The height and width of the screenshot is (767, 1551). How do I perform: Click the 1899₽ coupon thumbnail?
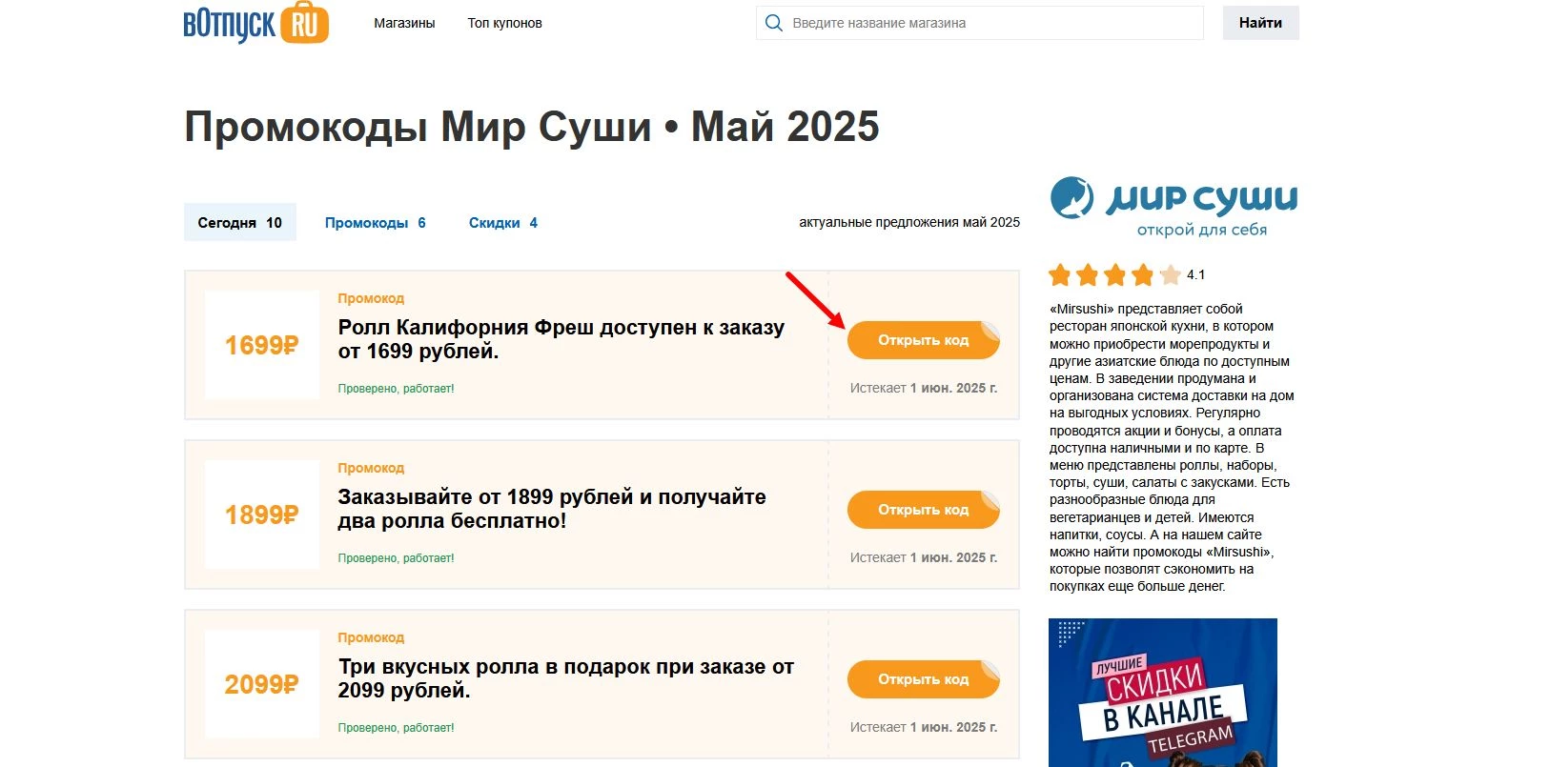262,515
